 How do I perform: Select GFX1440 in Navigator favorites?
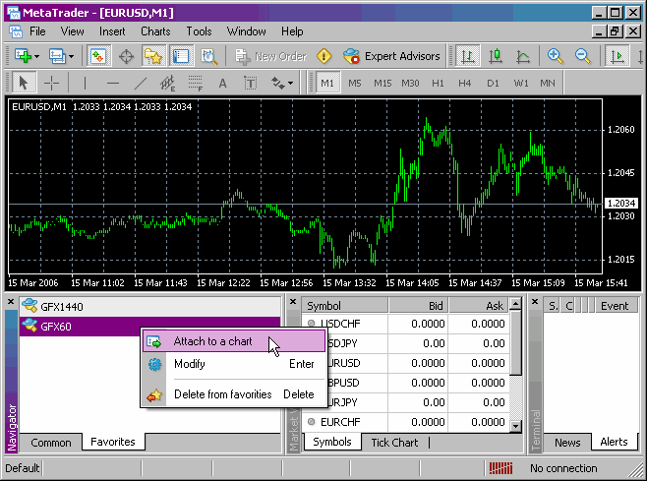[61, 306]
